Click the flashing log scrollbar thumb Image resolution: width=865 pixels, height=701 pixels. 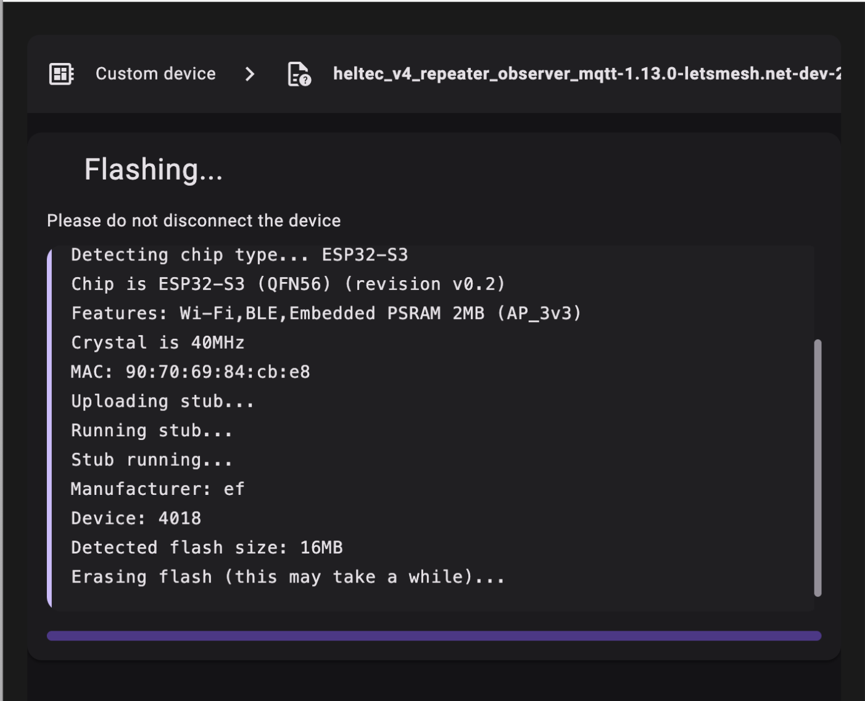coord(817,468)
